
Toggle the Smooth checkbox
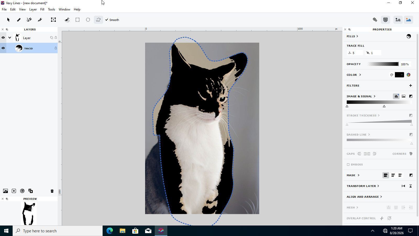point(107,20)
